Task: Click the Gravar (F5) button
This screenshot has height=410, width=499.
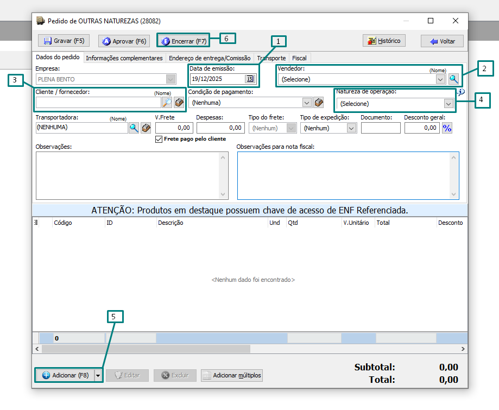Action: click(64, 41)
